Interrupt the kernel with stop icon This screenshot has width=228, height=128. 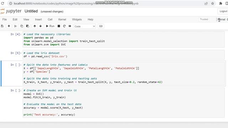tap(59, 26)
